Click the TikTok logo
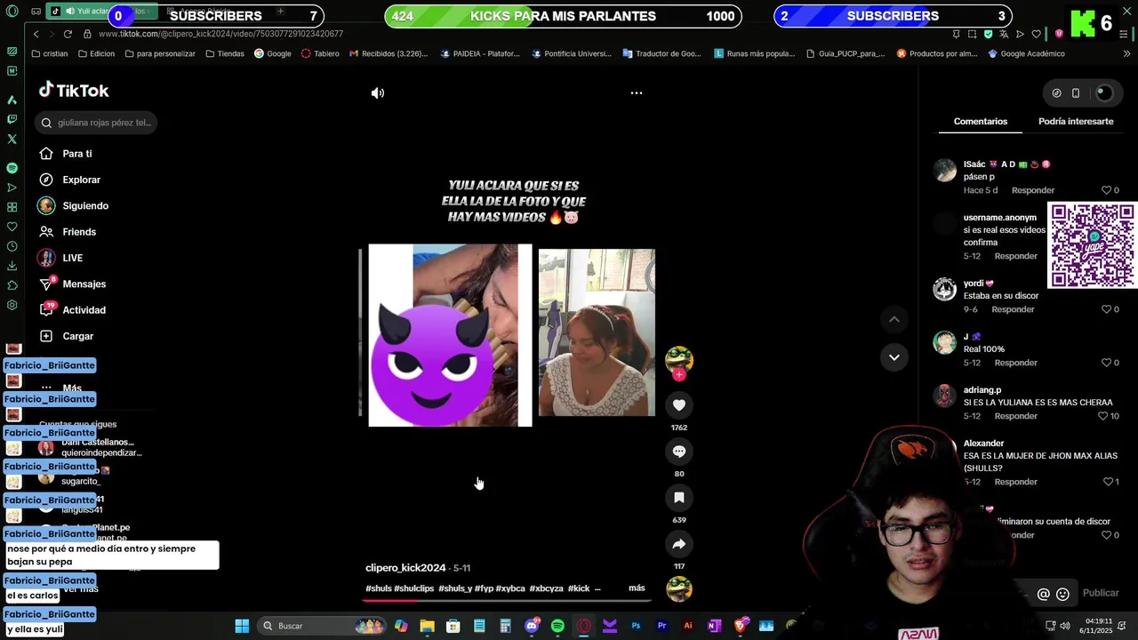 tap(74, 90)
